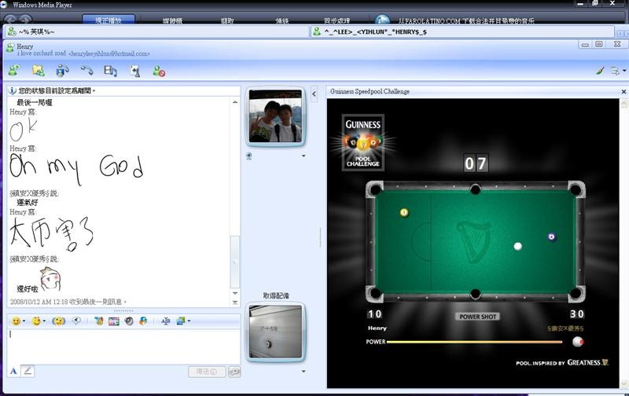Viewport: 629px width, 396px height.
Task: Open the wink picker
Action: [36, 321]
